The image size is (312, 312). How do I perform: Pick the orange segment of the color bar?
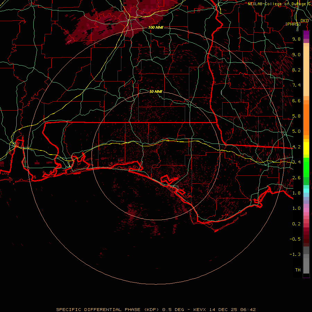306,119
